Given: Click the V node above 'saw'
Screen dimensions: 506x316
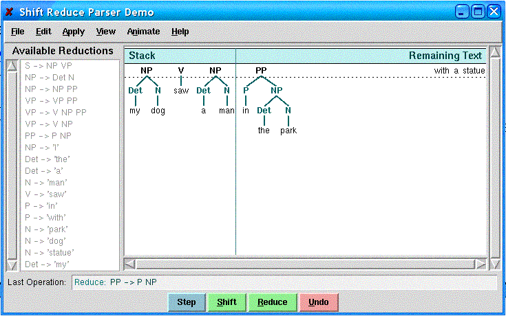Looking at the screenshot, I should click(180, 70).
